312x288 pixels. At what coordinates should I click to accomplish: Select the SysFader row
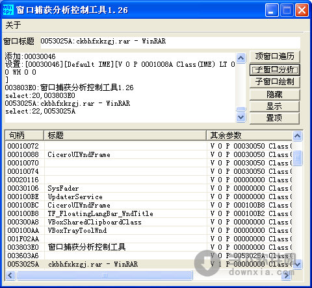pyautogui.click(x=149, y=188)
